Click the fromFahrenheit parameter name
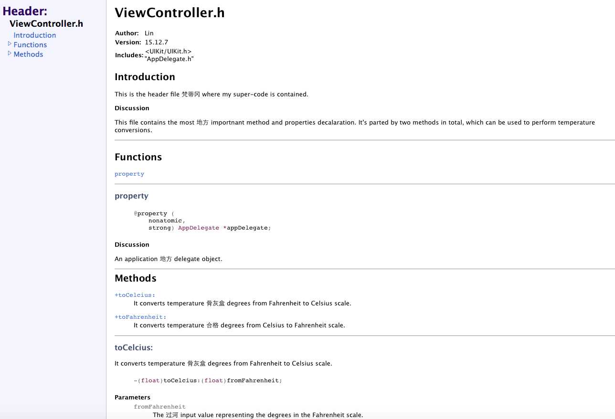The height and width of the screenshot is (419, 615). click(x=159, y=407)
